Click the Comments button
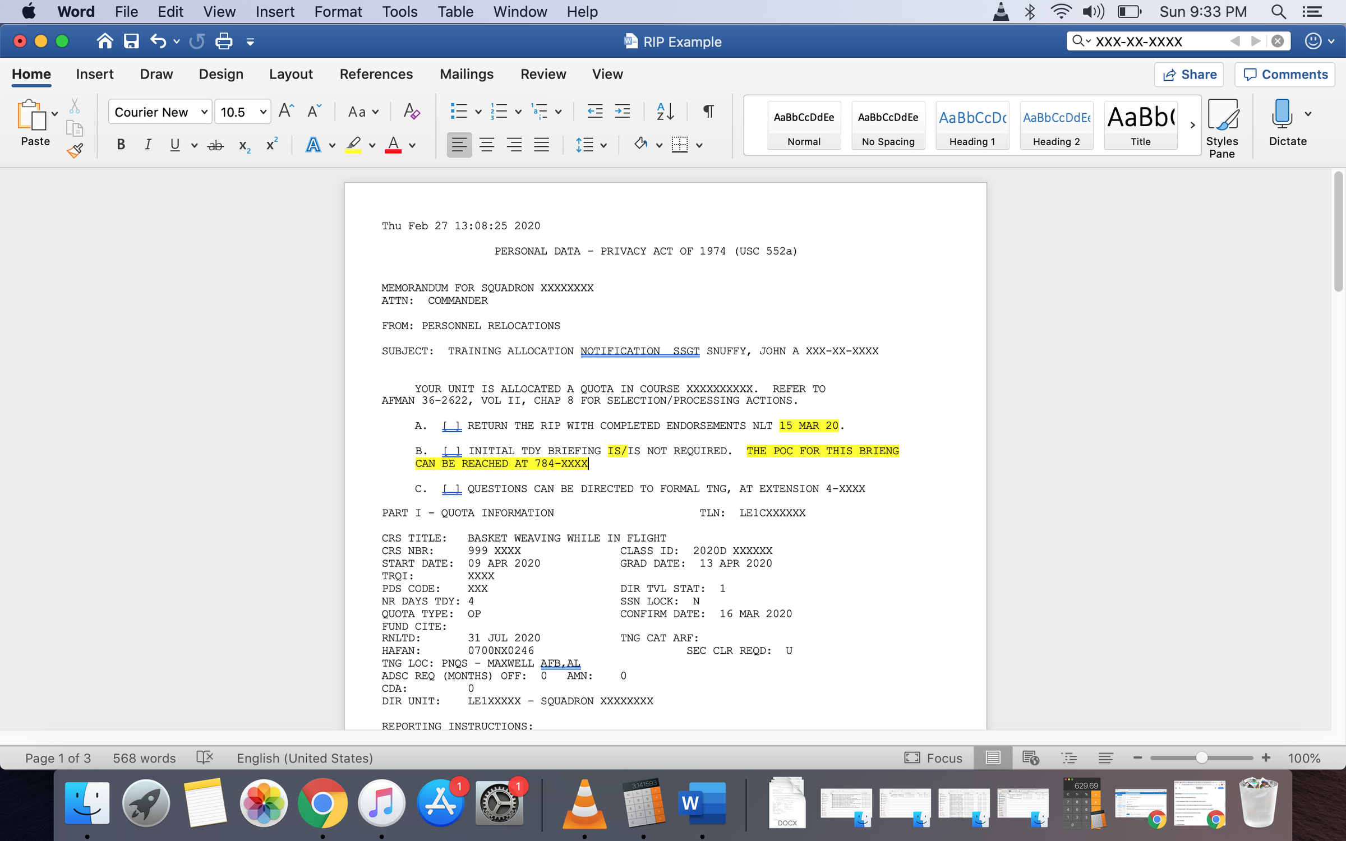Viewport: 1346px width, 841px height. coord(1285,75)
